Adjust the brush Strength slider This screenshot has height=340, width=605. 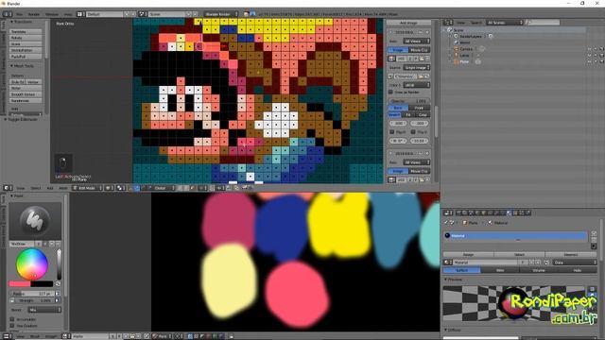tap(35, 300)
